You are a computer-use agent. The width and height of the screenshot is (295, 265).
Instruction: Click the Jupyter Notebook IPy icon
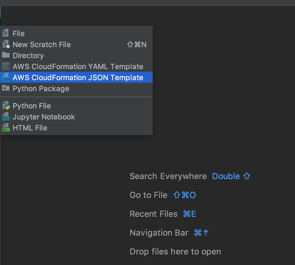(6, 117)
